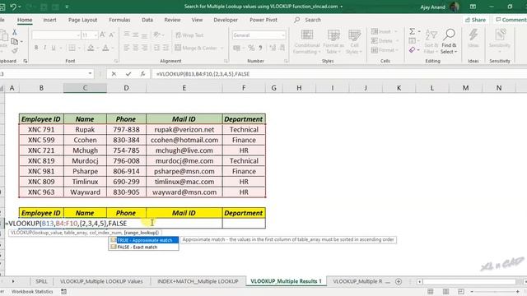Image resolution: width=527 pixels, height=296 pixels.
Task: Open the Name Box dropdown arrow
Action: point(90,74)
